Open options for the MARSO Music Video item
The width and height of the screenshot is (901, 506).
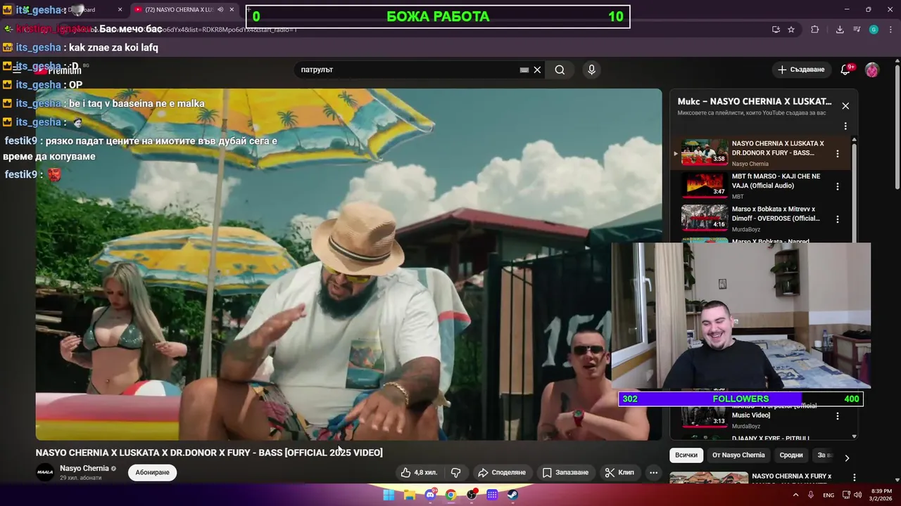(838, 416)
